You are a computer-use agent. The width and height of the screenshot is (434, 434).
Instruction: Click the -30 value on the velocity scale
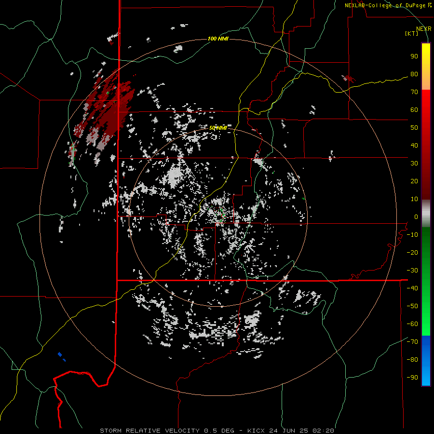pyautogui.click(x=412, y=271)
